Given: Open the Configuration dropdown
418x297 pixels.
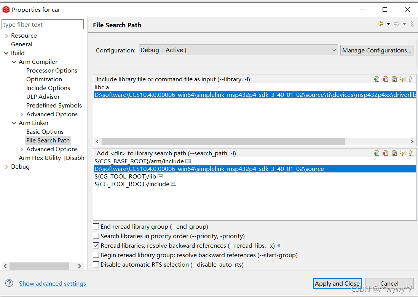Looking at the screenshot, I should click(238, 50).
